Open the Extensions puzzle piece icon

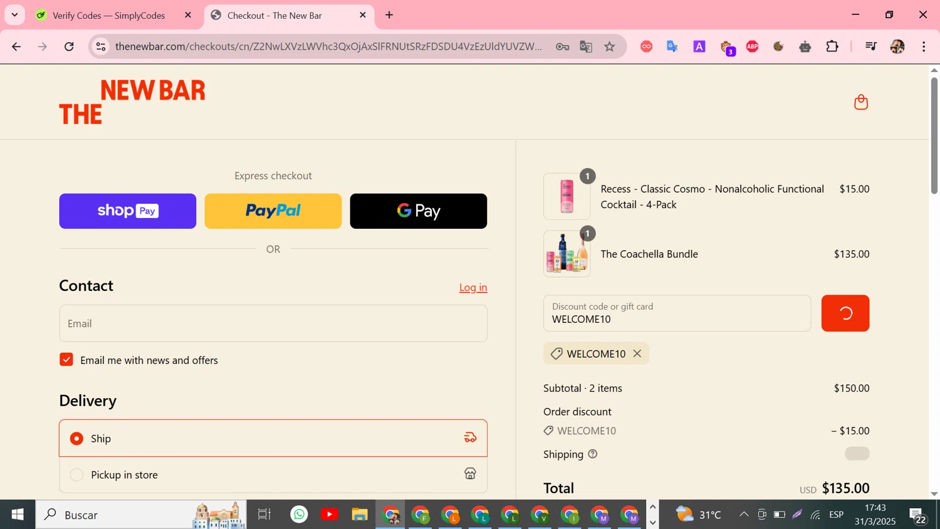(x=832, y=46)
